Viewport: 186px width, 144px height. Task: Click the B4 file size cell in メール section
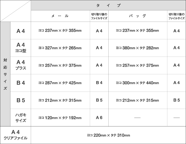(99, 83)
